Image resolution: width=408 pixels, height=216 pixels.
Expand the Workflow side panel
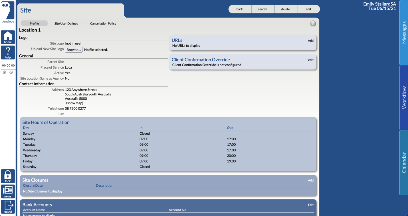click(x=404, y=98)
